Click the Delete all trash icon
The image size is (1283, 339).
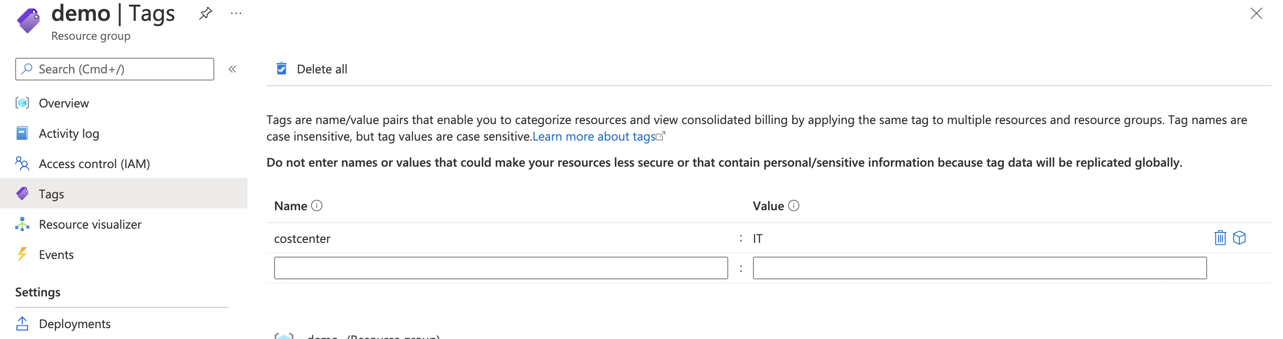click(282, 69)
